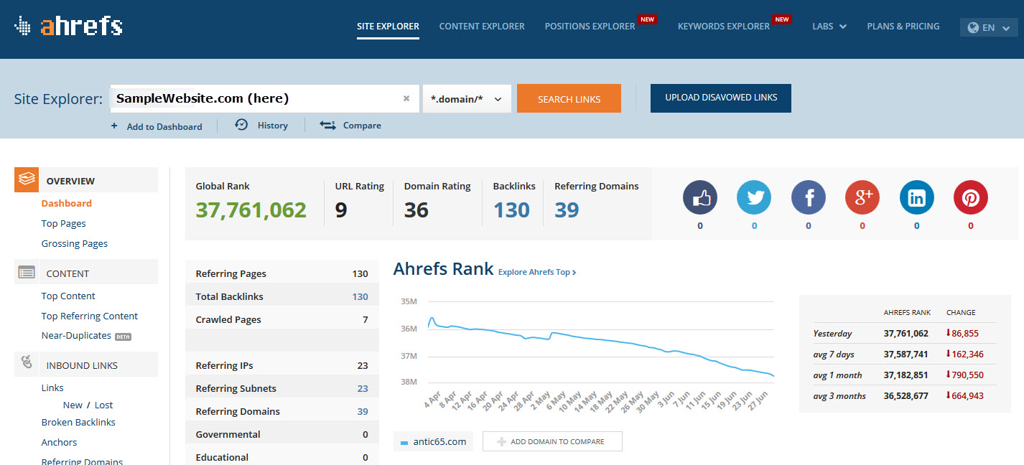Open Grossing Pages in the sidebar

(75, 243)
